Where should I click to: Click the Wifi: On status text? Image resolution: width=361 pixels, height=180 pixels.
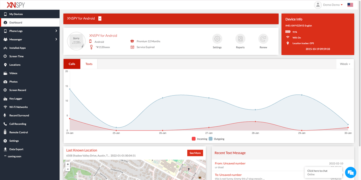pyautogui.click(x=296, y=38)
